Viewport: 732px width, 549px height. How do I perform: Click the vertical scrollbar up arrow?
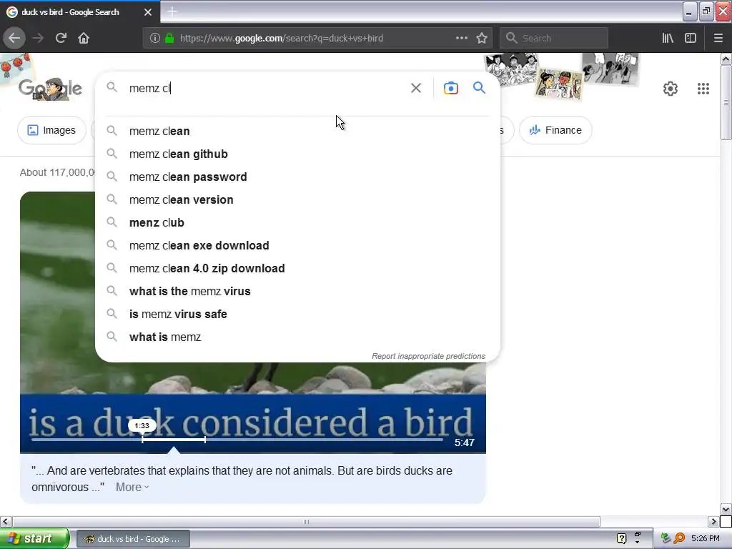pyautogui.click(x=726, y=59)
